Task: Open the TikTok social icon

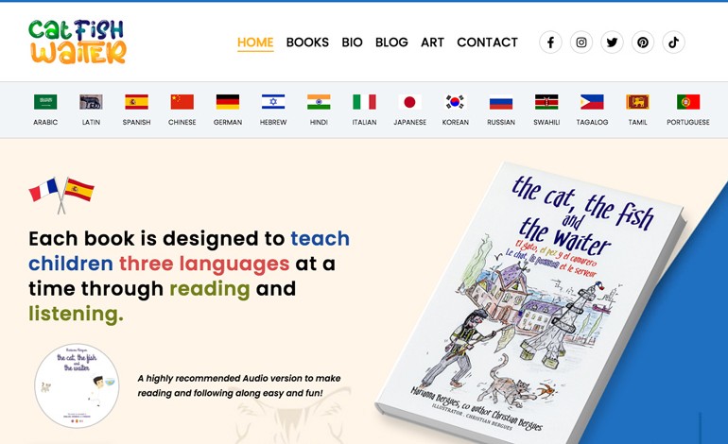Action: click(x=674, y=43)
